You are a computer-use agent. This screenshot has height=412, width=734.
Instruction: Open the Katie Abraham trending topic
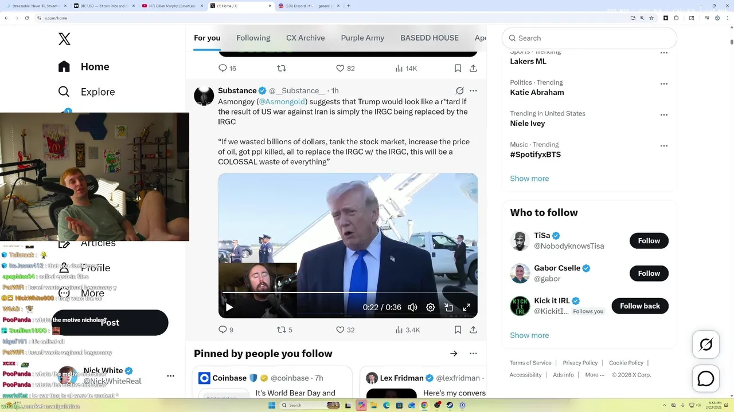(x=537, y=92)
